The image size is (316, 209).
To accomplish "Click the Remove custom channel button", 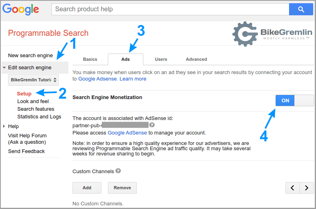I will coord(122,188).
